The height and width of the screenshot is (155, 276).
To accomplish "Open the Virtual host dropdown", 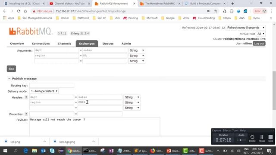I will point(261,34).
